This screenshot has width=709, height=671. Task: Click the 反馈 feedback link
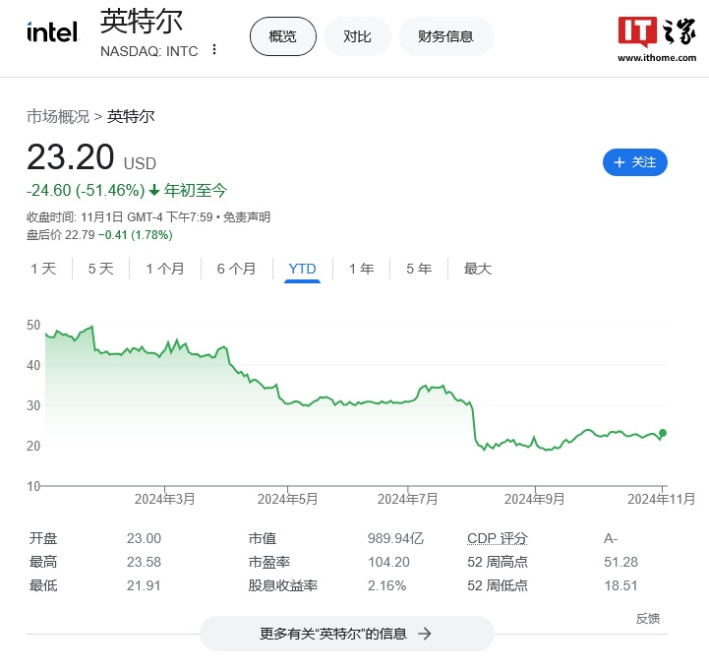(647, 618)
